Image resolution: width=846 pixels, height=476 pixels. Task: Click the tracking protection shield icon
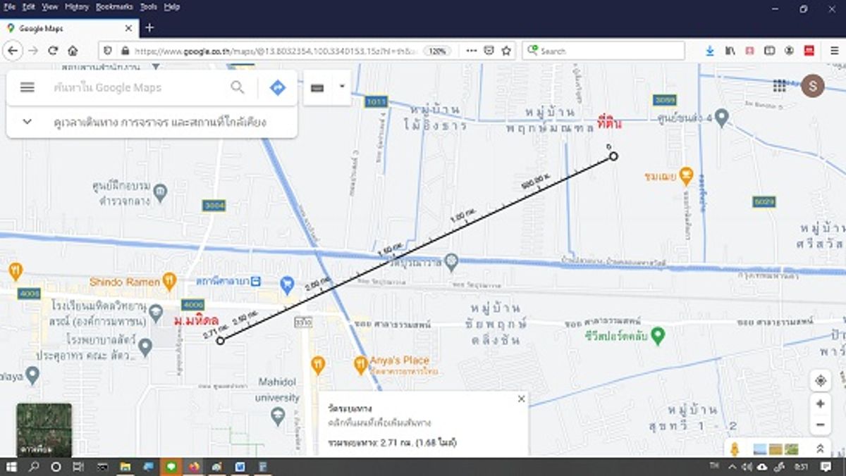click(x=108, y=51)
